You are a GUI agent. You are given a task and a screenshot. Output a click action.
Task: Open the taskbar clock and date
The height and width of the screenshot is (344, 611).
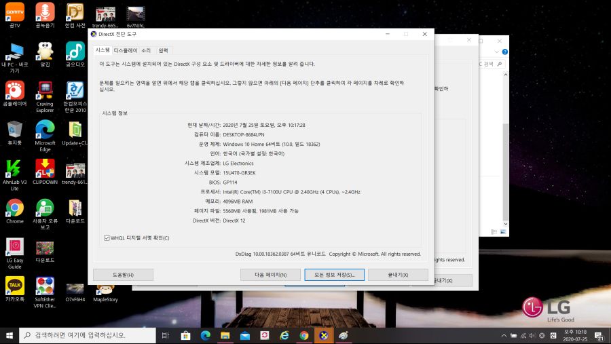pyautogui.click(x=575, y=335)
